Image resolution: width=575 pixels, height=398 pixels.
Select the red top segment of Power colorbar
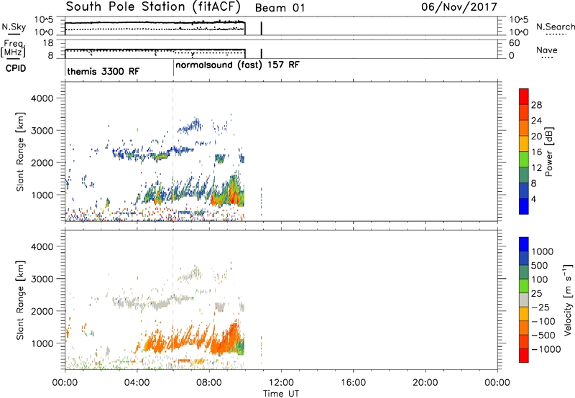(524, 97)
